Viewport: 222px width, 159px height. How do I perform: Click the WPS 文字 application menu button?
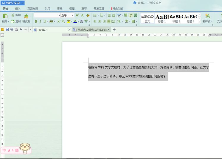[x=13, y=3]
